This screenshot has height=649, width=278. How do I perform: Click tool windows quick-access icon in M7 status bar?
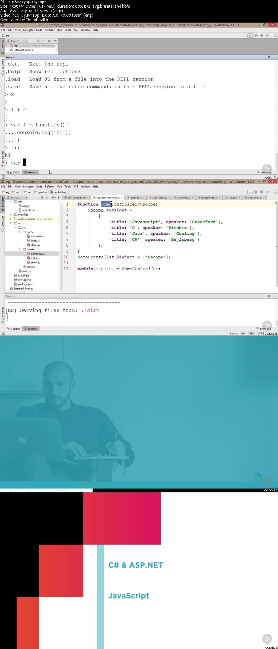[3, 333]
